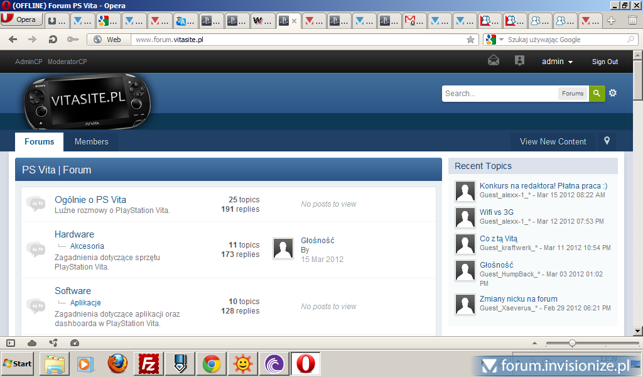Open the Ogólnie o PS Vita forum
643x377 pixels.
90,200
